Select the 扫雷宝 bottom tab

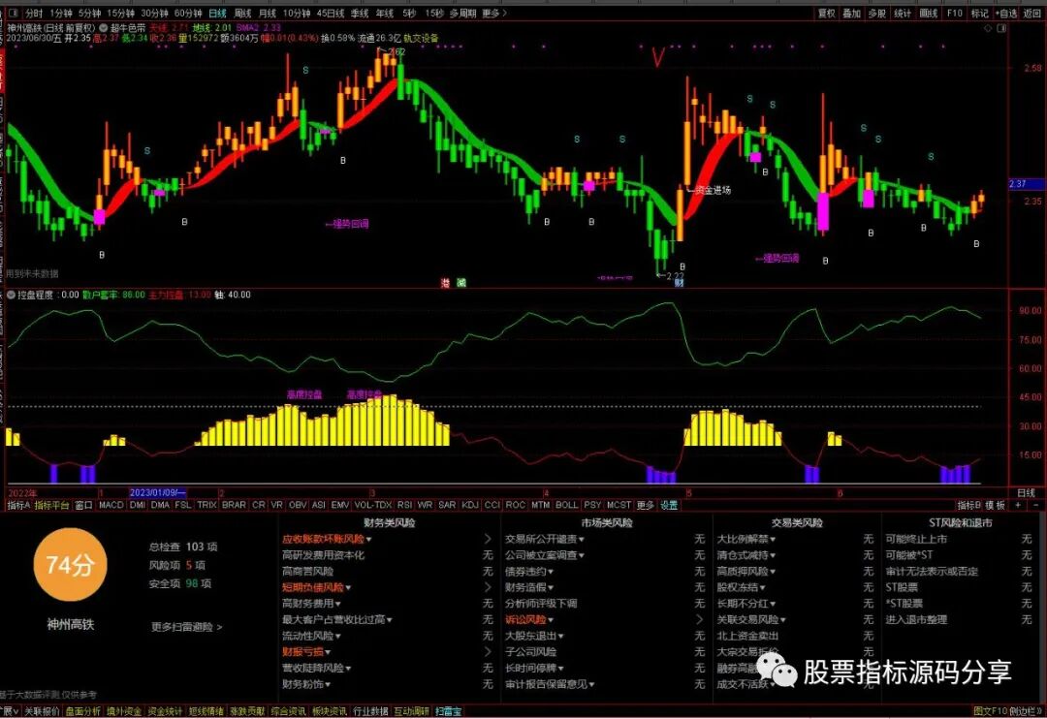pos(448,711)
